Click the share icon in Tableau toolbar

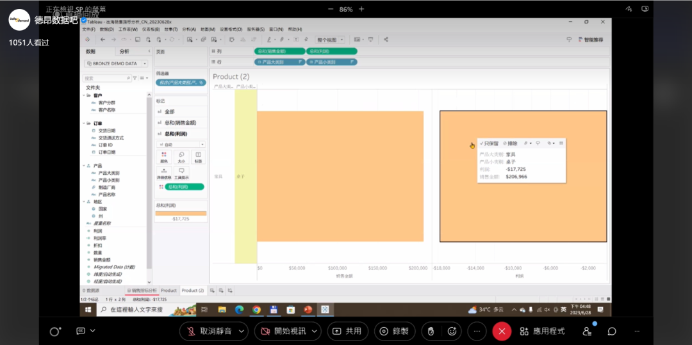386,40
